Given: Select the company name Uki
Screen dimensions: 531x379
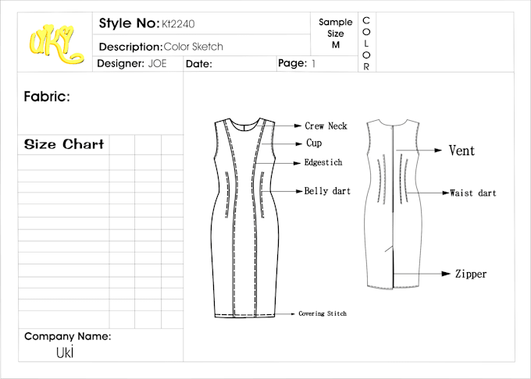Looking at the screenshot, I should 65,352.
